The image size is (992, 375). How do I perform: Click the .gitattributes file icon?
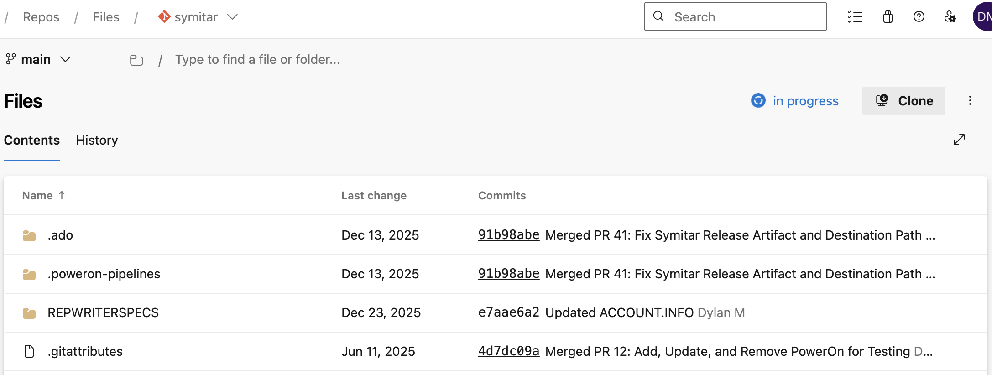tap(29, 351)
